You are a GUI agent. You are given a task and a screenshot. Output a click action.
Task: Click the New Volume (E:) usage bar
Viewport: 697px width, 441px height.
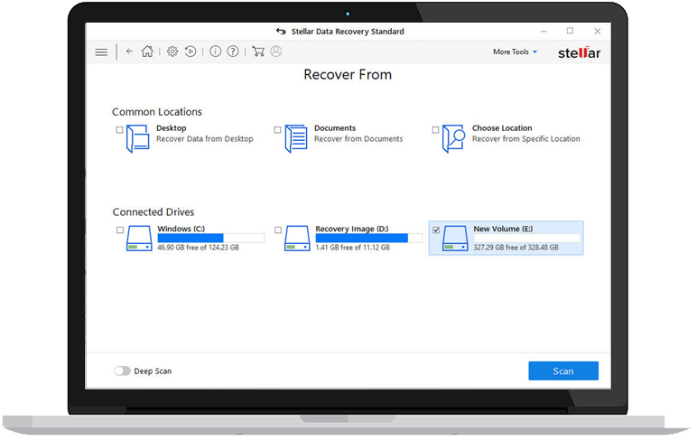click(x=526, y=238)
